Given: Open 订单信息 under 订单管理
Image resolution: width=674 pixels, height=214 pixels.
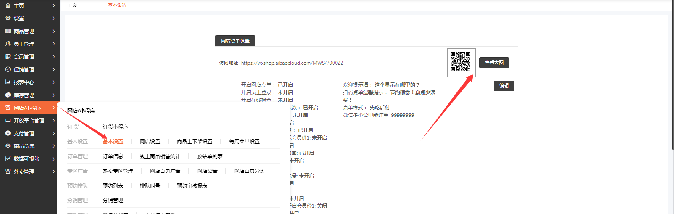Looking at the screenshot, I should (x=113, y=156).
